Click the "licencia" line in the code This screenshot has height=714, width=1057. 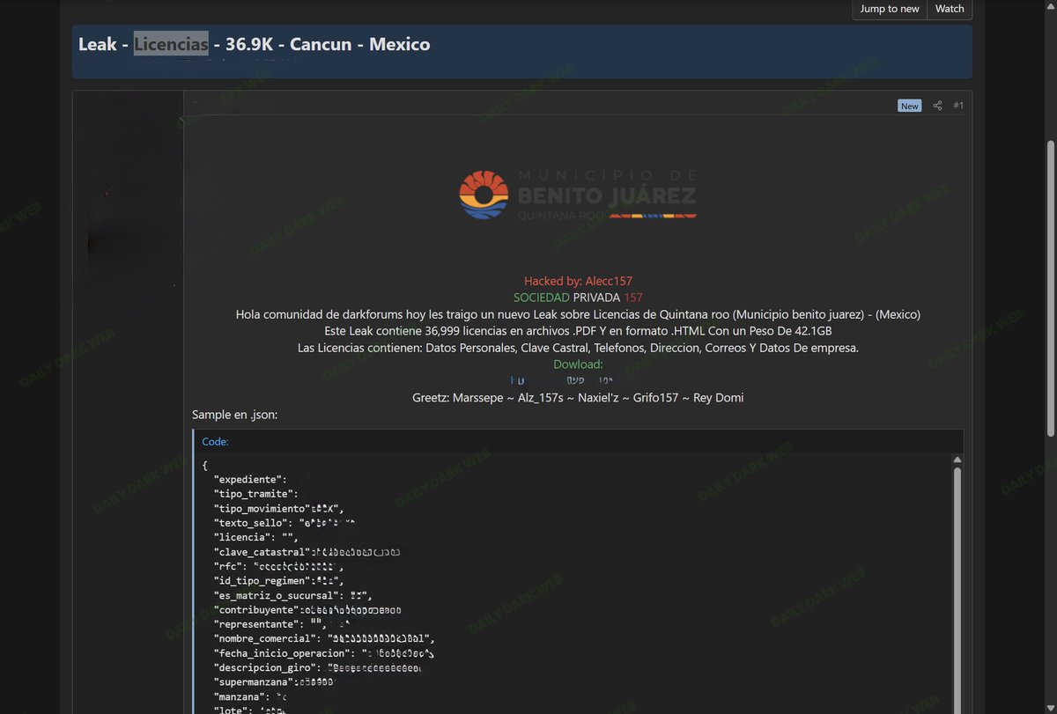pos(256,537)
